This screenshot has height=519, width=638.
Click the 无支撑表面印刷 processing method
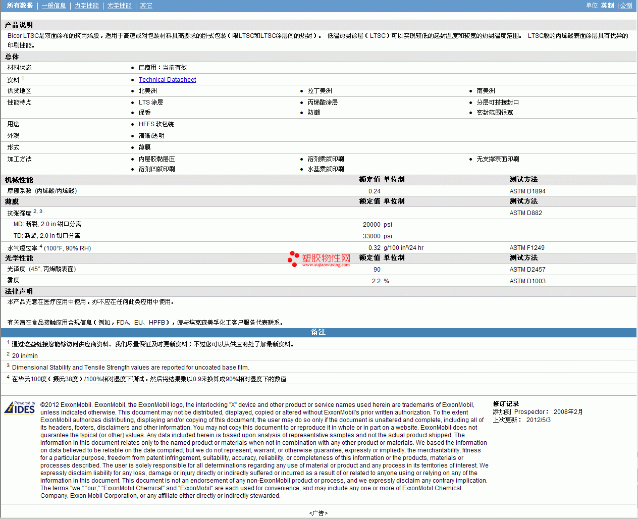498,159
